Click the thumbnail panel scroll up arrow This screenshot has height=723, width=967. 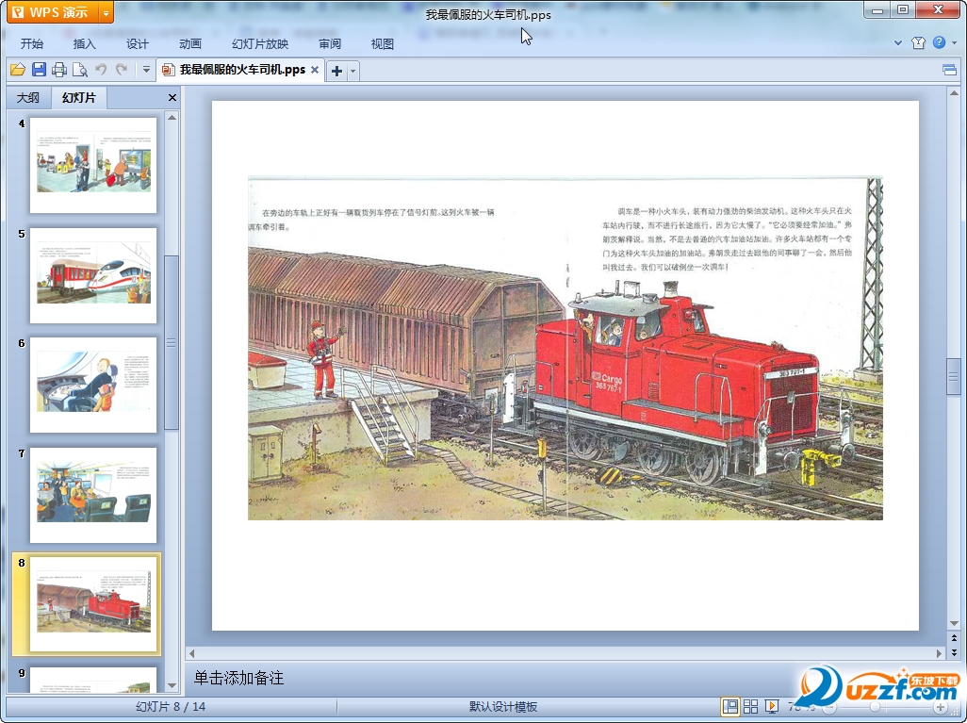(172, 117)
